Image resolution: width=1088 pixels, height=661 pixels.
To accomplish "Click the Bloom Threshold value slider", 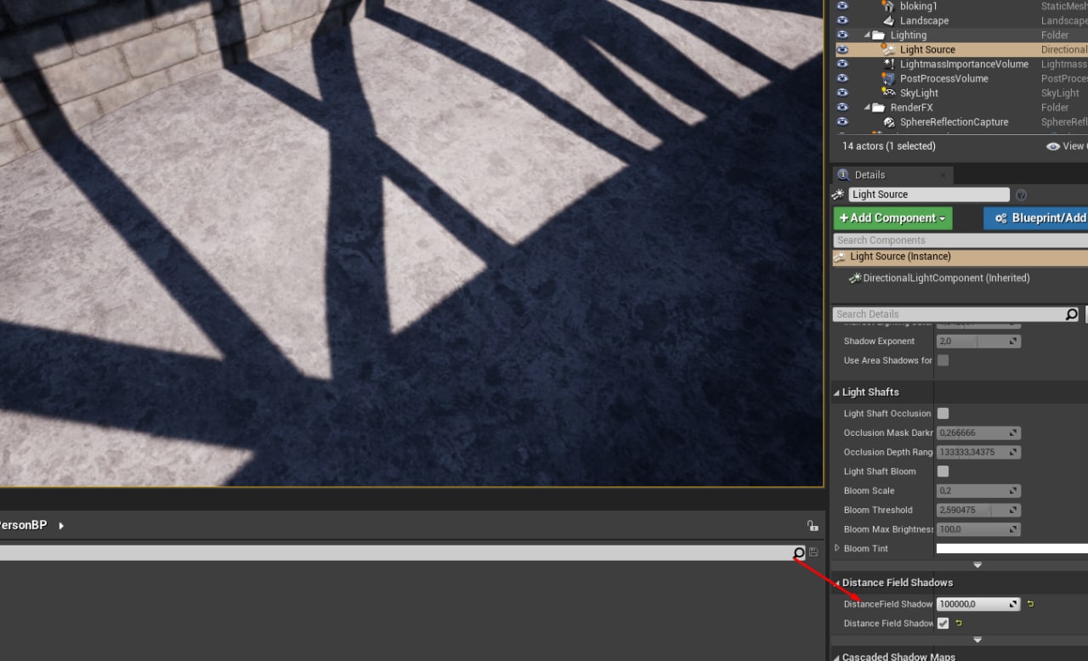I will [x=978, y=510].
